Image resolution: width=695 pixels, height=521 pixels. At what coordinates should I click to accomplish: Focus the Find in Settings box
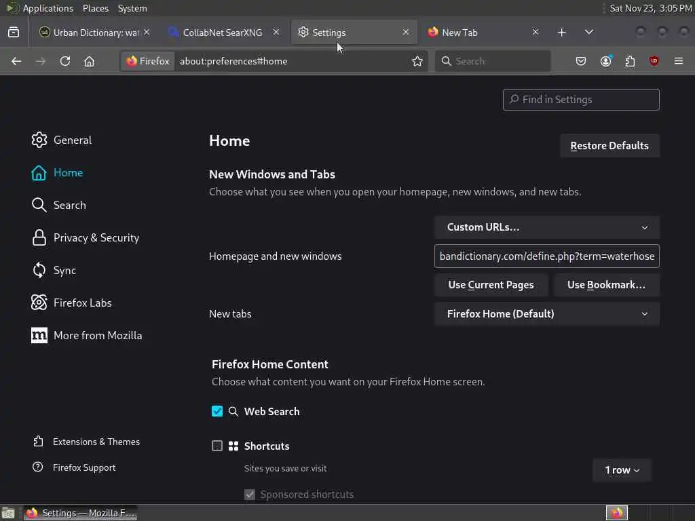(x=581, y=100)
